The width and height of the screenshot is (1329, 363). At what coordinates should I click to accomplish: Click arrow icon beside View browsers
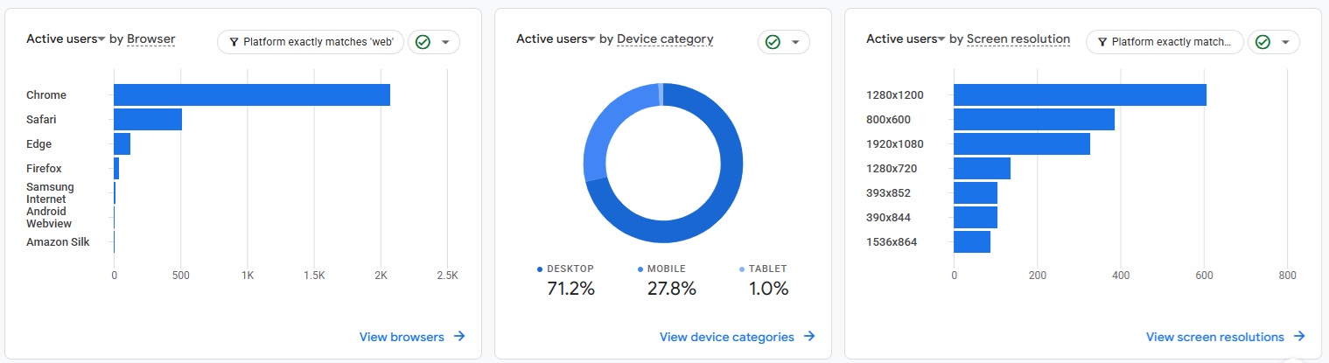(459, 337)
